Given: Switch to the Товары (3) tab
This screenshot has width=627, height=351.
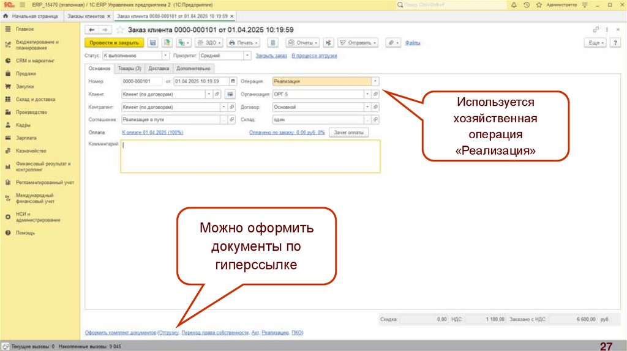Looking at the screenshot, I should click(x=129, y=68).
